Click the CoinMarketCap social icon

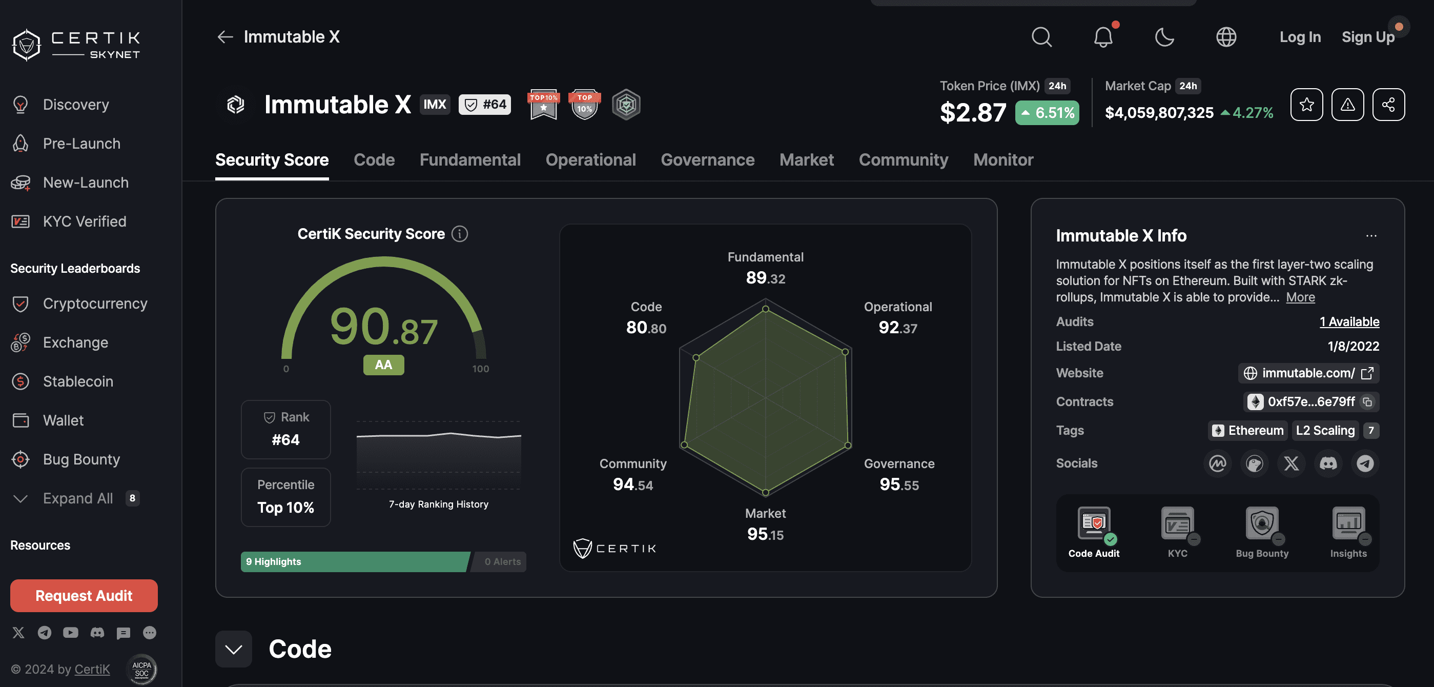pos(1217,463)
